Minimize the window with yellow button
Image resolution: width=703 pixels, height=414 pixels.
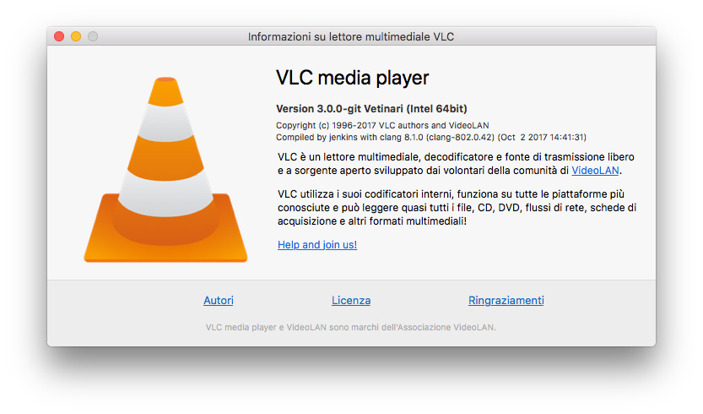coord(76,36)
